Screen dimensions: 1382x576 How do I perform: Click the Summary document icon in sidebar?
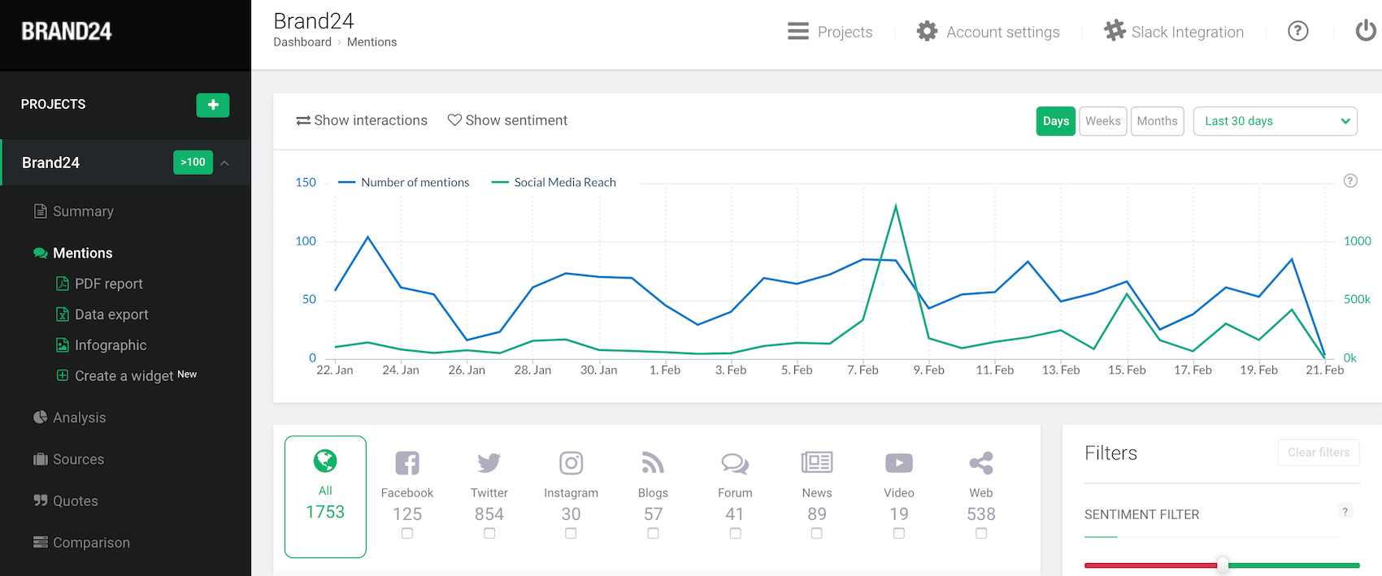(41, 211)
